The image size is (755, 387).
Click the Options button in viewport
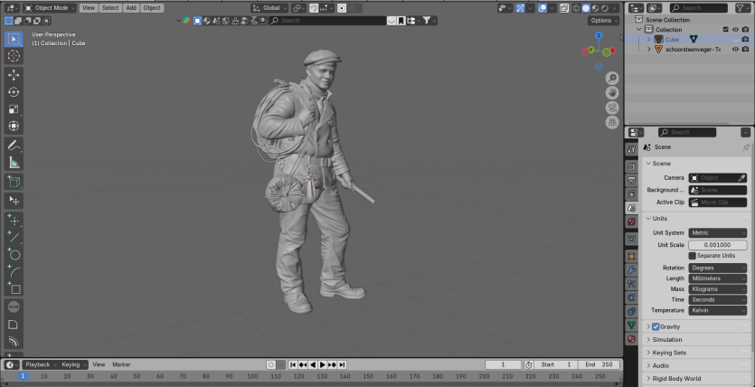pos(602,20)
